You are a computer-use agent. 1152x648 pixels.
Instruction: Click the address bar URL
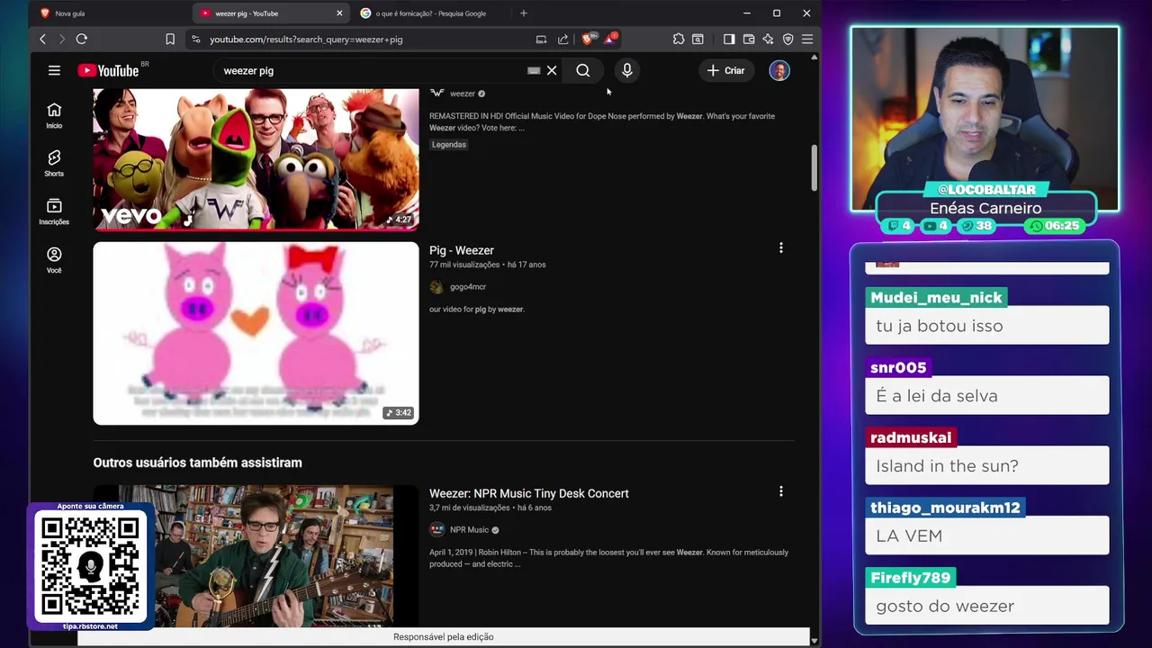pos(306,40)
